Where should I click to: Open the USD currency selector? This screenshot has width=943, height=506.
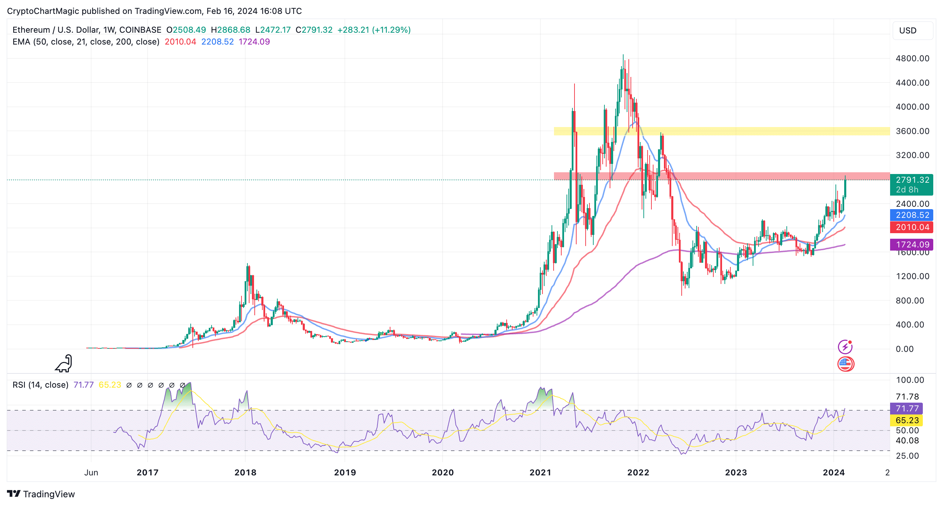[913, 30]
